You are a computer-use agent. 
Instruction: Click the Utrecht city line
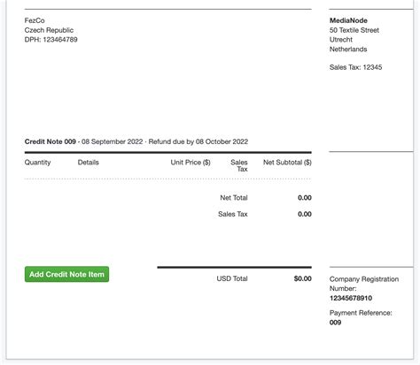click(x=341, y=40)
